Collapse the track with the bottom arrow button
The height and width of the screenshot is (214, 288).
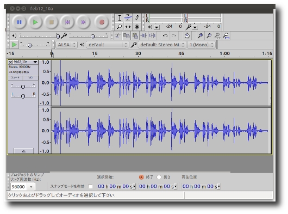[24, 151]
